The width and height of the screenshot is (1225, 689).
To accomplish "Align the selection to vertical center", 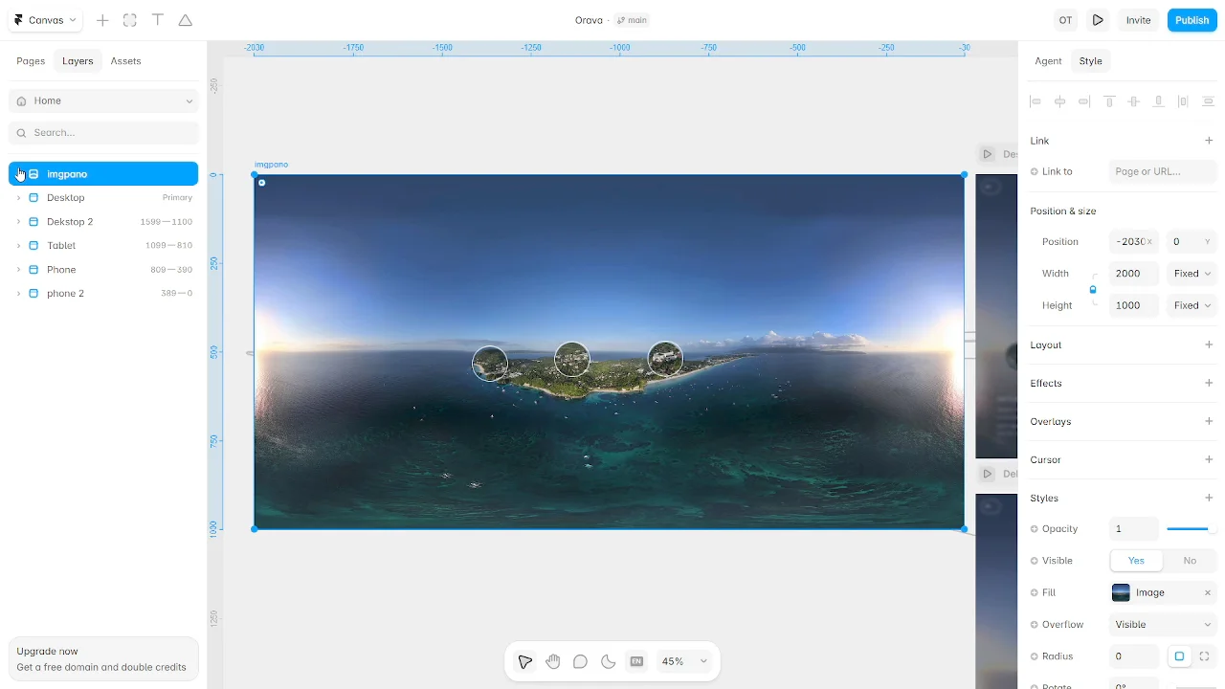I will click(1134, 101).
